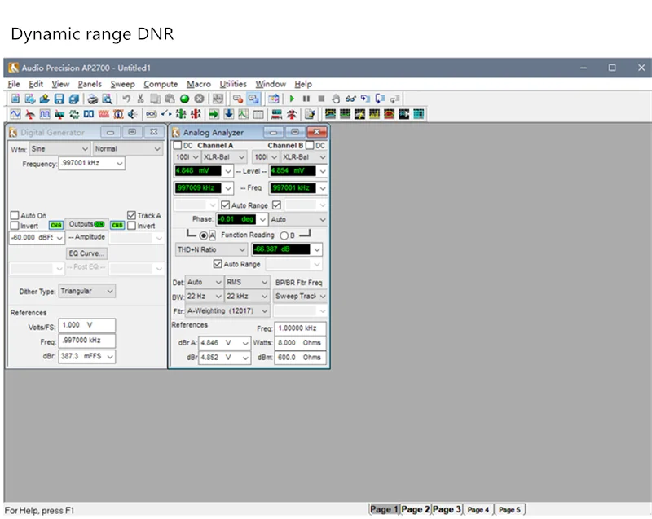This screenshot has width=652, height=519.
Task: Click the Save floppy disk icon
Action: (x=59, y=99)
